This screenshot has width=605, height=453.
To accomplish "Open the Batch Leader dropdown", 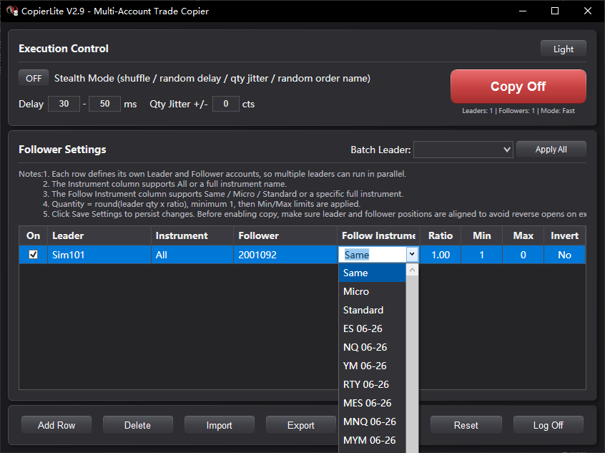I will point(463,150).
